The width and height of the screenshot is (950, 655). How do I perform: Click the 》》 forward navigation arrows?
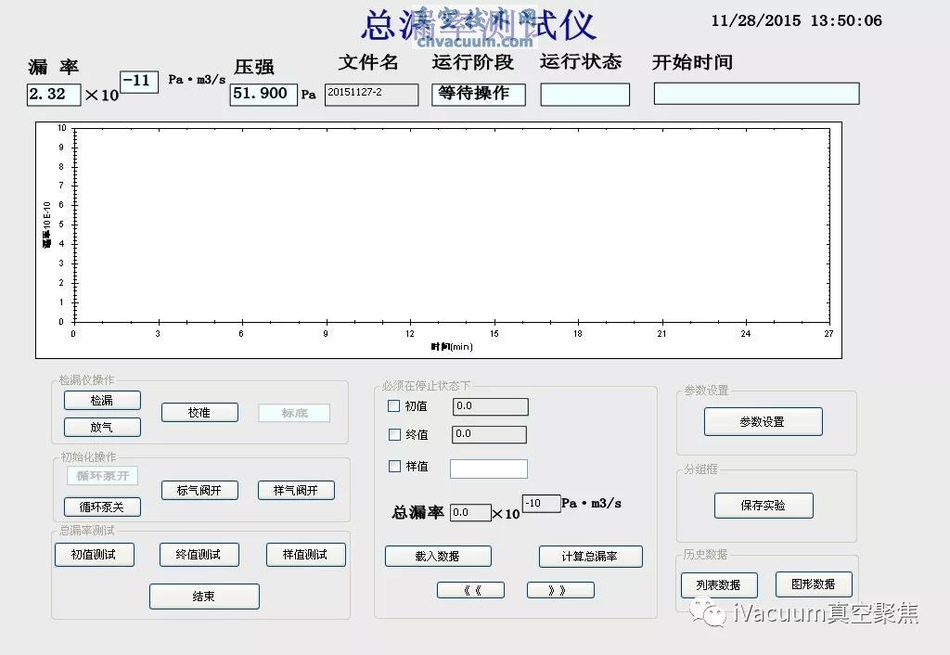coord(560,589)
